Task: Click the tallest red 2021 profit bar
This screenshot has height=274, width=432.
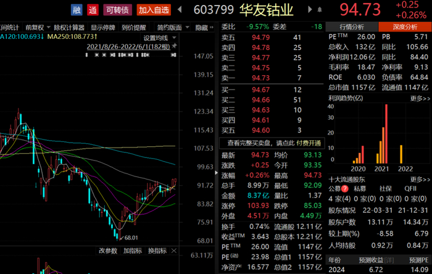Action: pyautogui.click(x=386, y=134)
